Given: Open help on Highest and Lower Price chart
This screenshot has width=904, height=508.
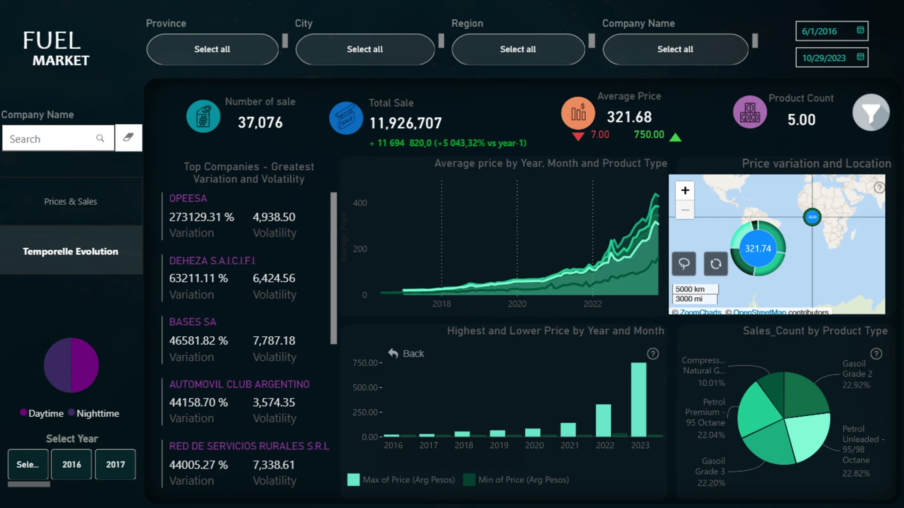Looking at the screenshot, I should coord(653,354).
